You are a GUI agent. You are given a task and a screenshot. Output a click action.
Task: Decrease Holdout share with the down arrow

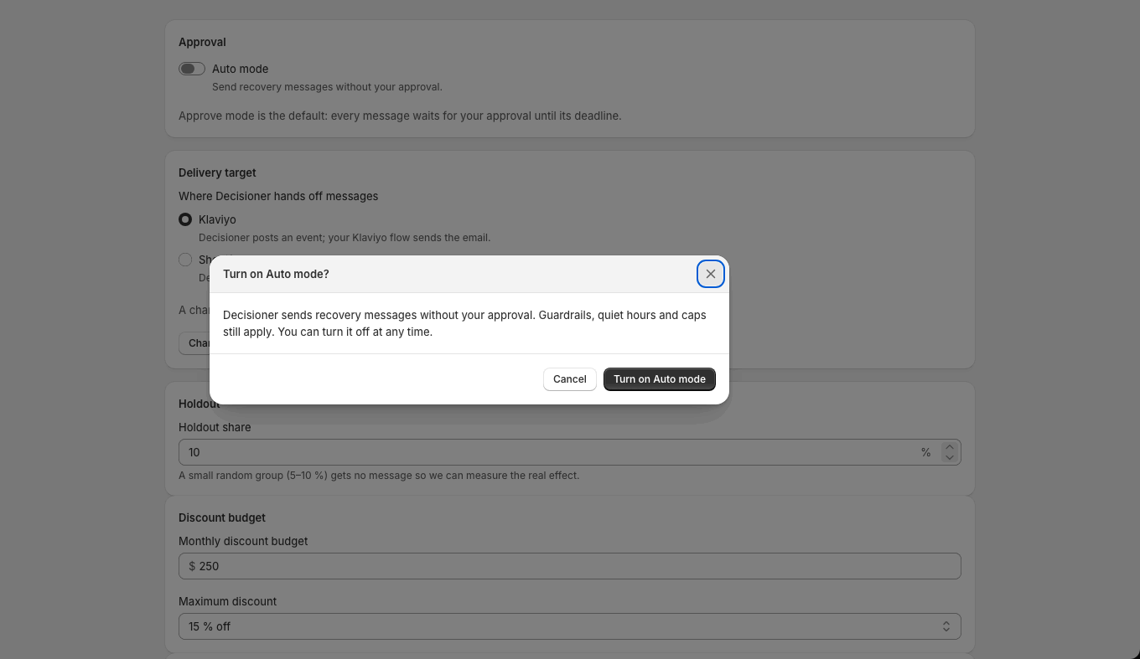(950, 457)
